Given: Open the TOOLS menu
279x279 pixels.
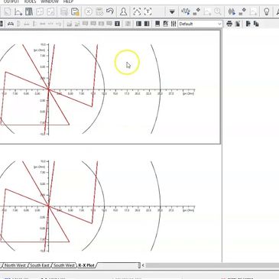Looking at the screenshot, I should point(30,2).
